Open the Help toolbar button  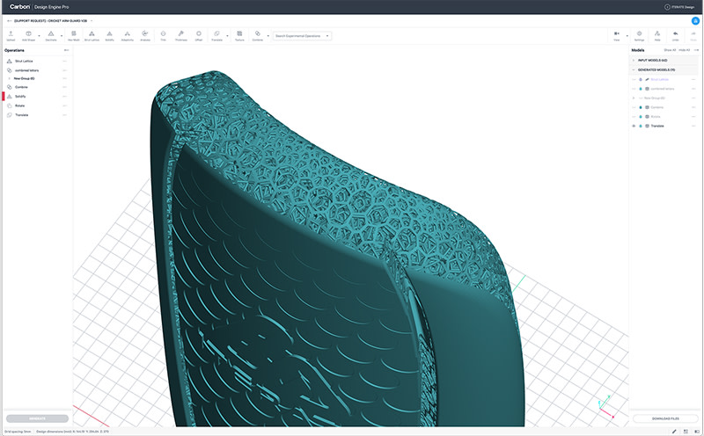point(657,36)
